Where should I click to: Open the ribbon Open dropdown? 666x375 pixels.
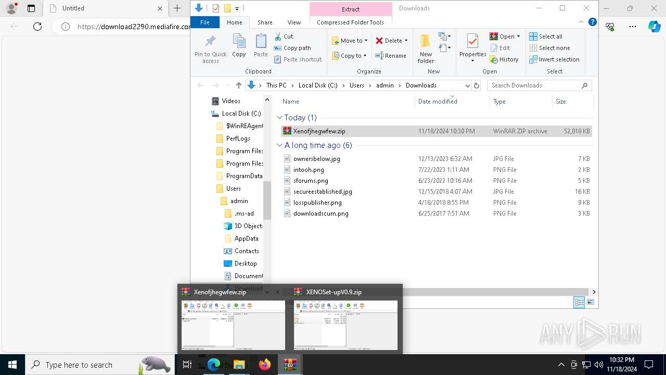tap(505, 36)
